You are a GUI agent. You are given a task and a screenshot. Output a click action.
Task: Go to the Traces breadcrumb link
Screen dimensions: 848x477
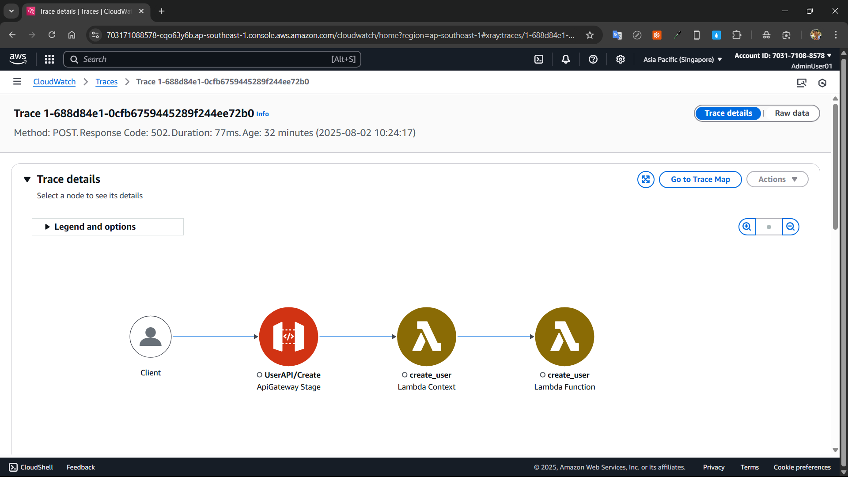(106, 82)
